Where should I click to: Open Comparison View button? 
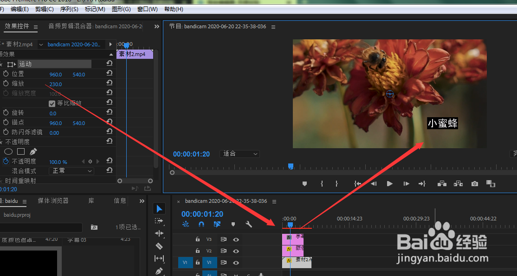tap(491, 183)
